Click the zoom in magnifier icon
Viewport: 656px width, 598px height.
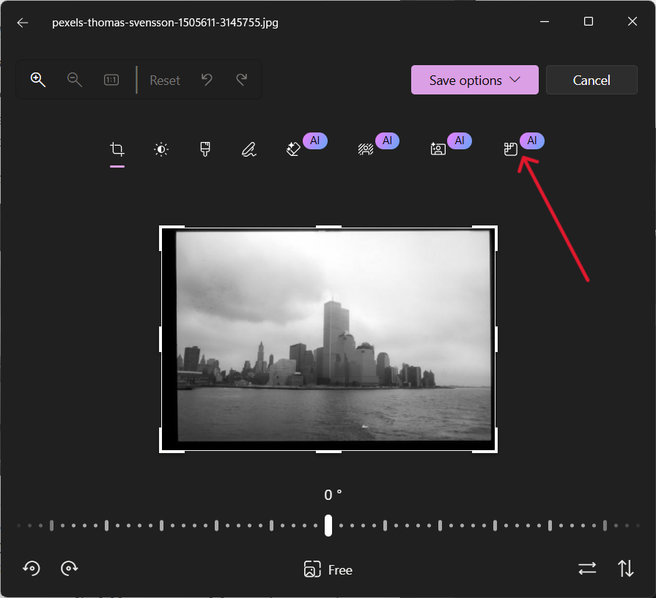pyautogui.click(x=38, y=80)
